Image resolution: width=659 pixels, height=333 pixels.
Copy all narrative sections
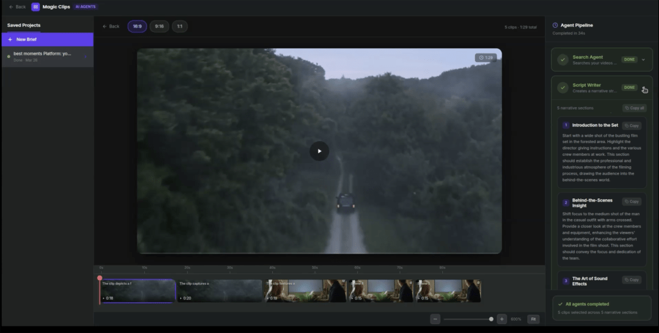(x=634, y=108)
